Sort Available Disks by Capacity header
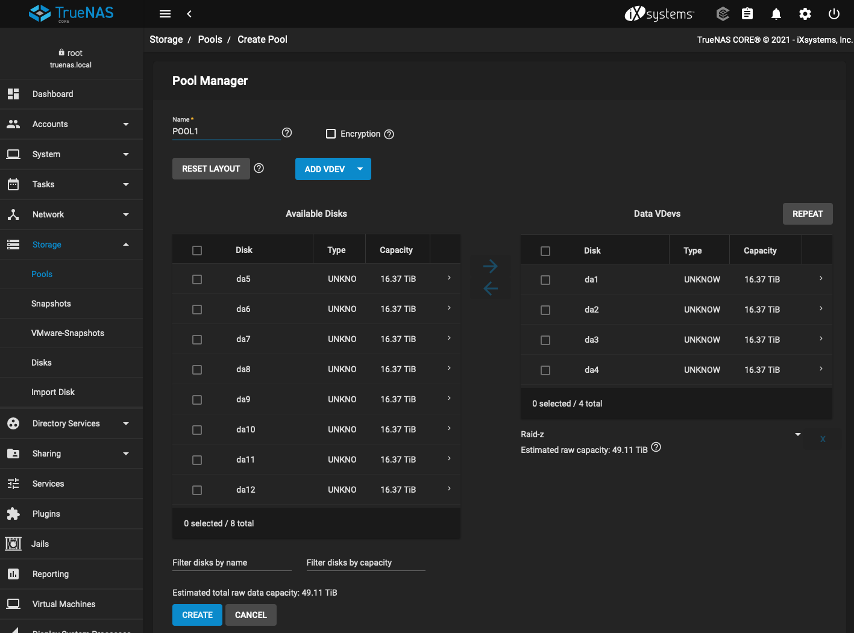The height and width of the screenshot is (633, 854). [x=396, y=250]
